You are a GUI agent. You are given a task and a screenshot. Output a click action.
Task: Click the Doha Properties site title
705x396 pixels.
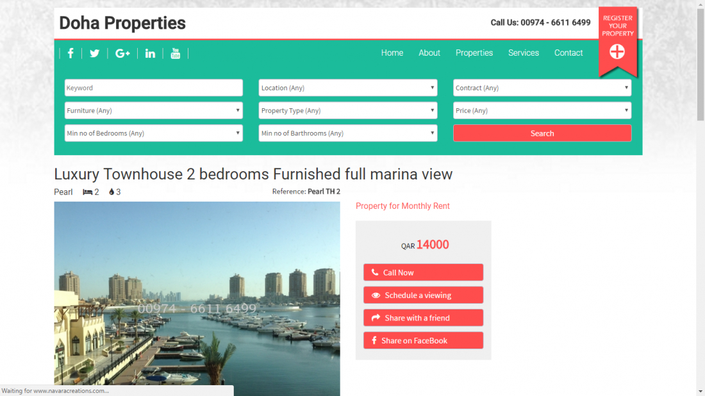point(122,23)
